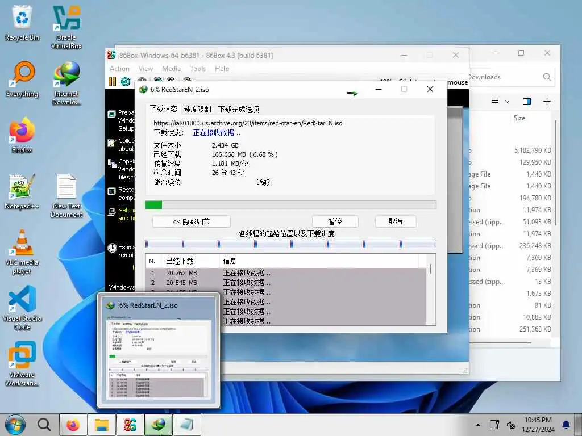Viewport: 582px width, 436px height.
Task: Click 暂停 button to pause download
Action: [335, 221]
